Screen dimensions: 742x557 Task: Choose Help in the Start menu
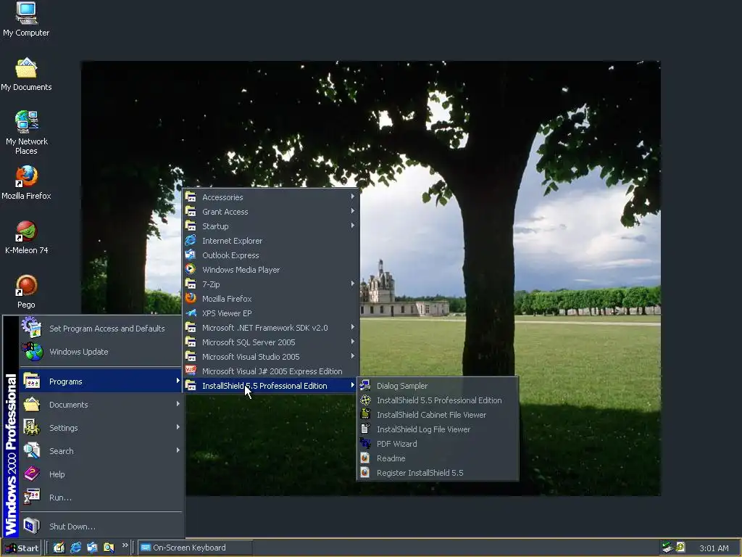tap(101, 474)
